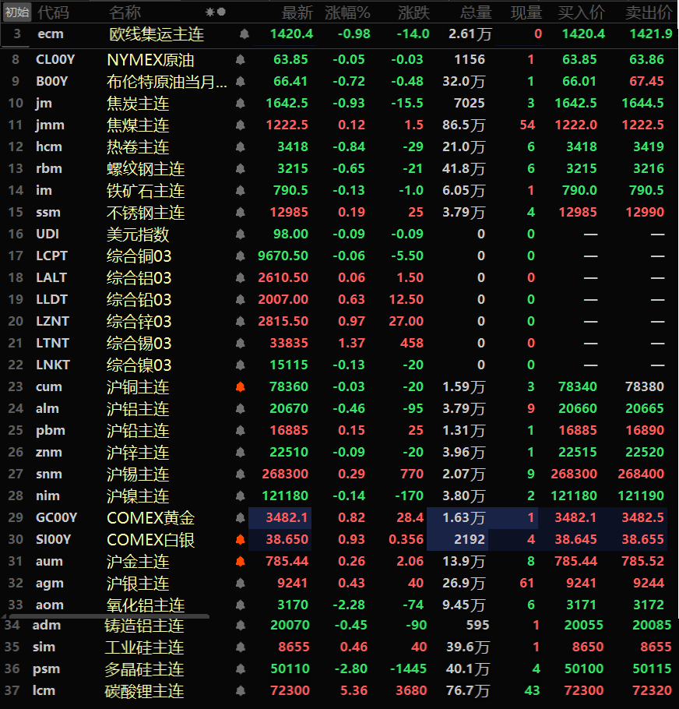Click the bell icon next to NYMEX原油
The width and height of the screenshot is (679, 709).
(240, 60)
